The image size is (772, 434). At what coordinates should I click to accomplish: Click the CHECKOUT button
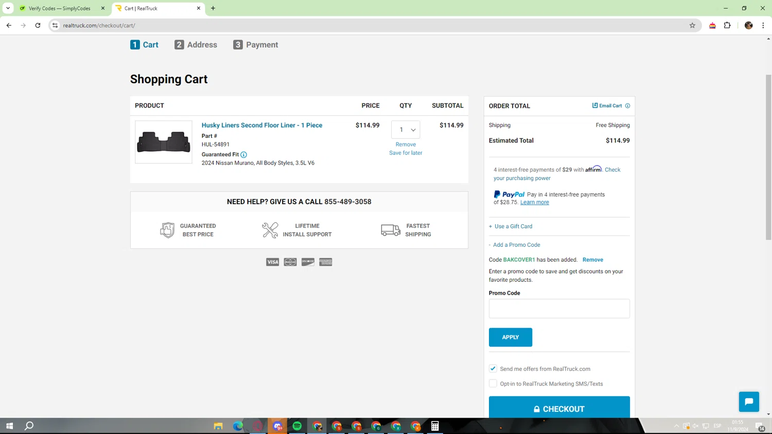pos(559,408)
